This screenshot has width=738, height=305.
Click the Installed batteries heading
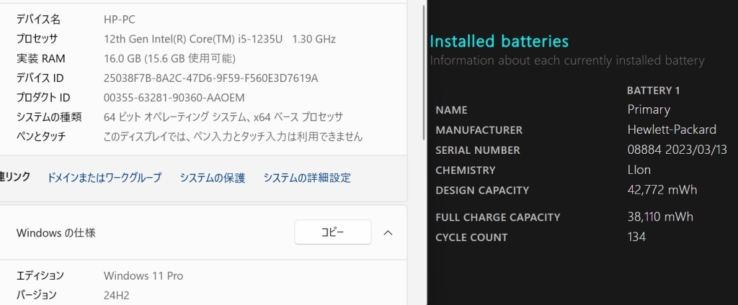(499, 41)
